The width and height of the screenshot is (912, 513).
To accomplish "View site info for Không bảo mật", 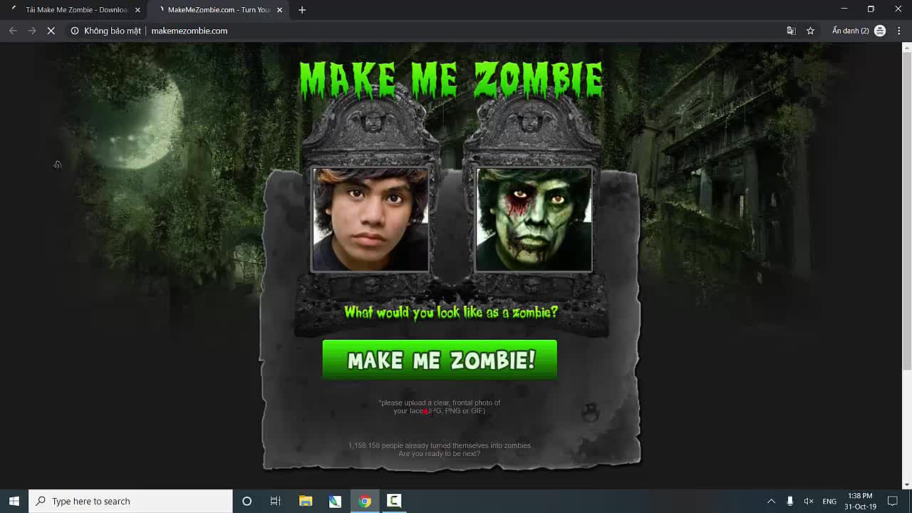I will tap(105, 31).
